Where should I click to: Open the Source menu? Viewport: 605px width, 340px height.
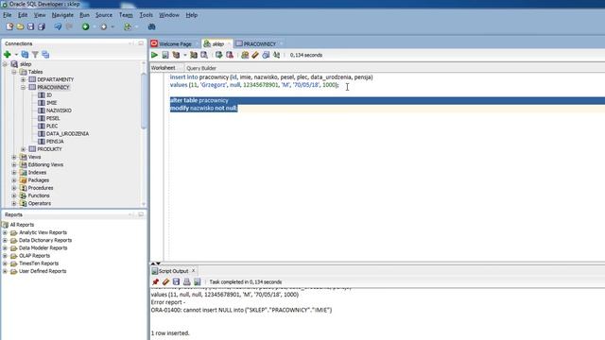click(104, 15)
